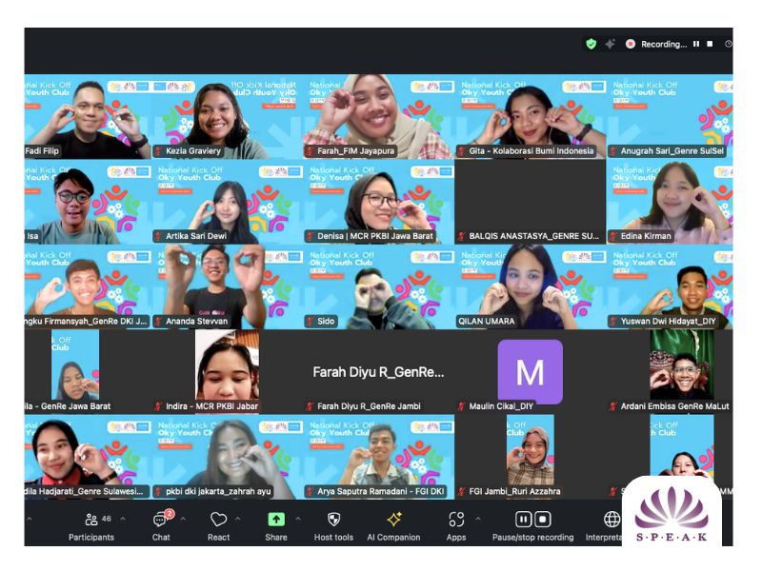Stop recording from the top recording indicator
Viewport: 762px width, 571px height.
709,44
